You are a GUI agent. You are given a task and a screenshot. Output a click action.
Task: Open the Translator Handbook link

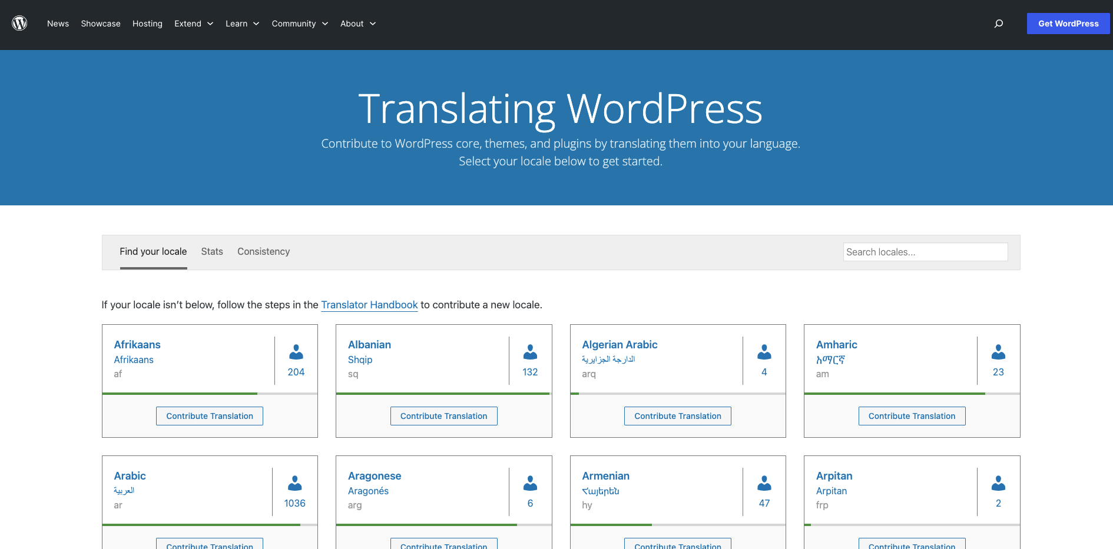[x=369, y=305]
